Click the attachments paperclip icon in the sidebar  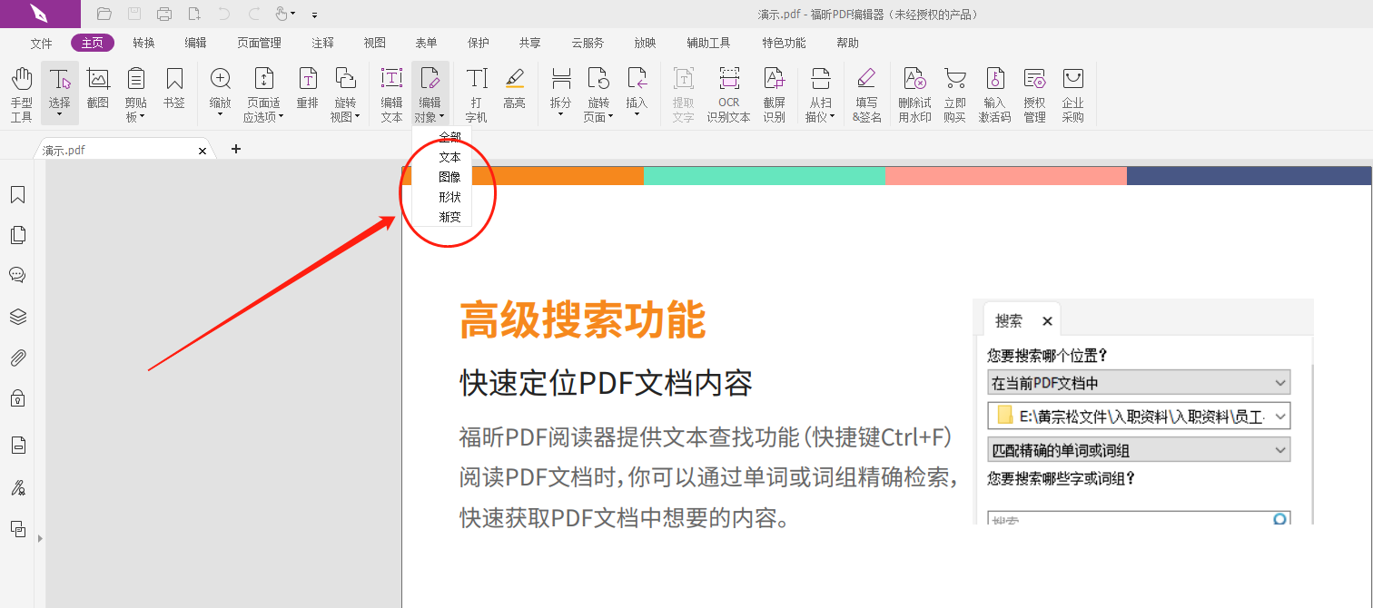click(17, 358)
